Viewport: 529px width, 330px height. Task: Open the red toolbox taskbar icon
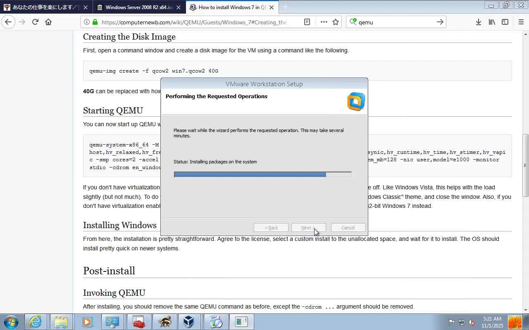coord(138,322)
